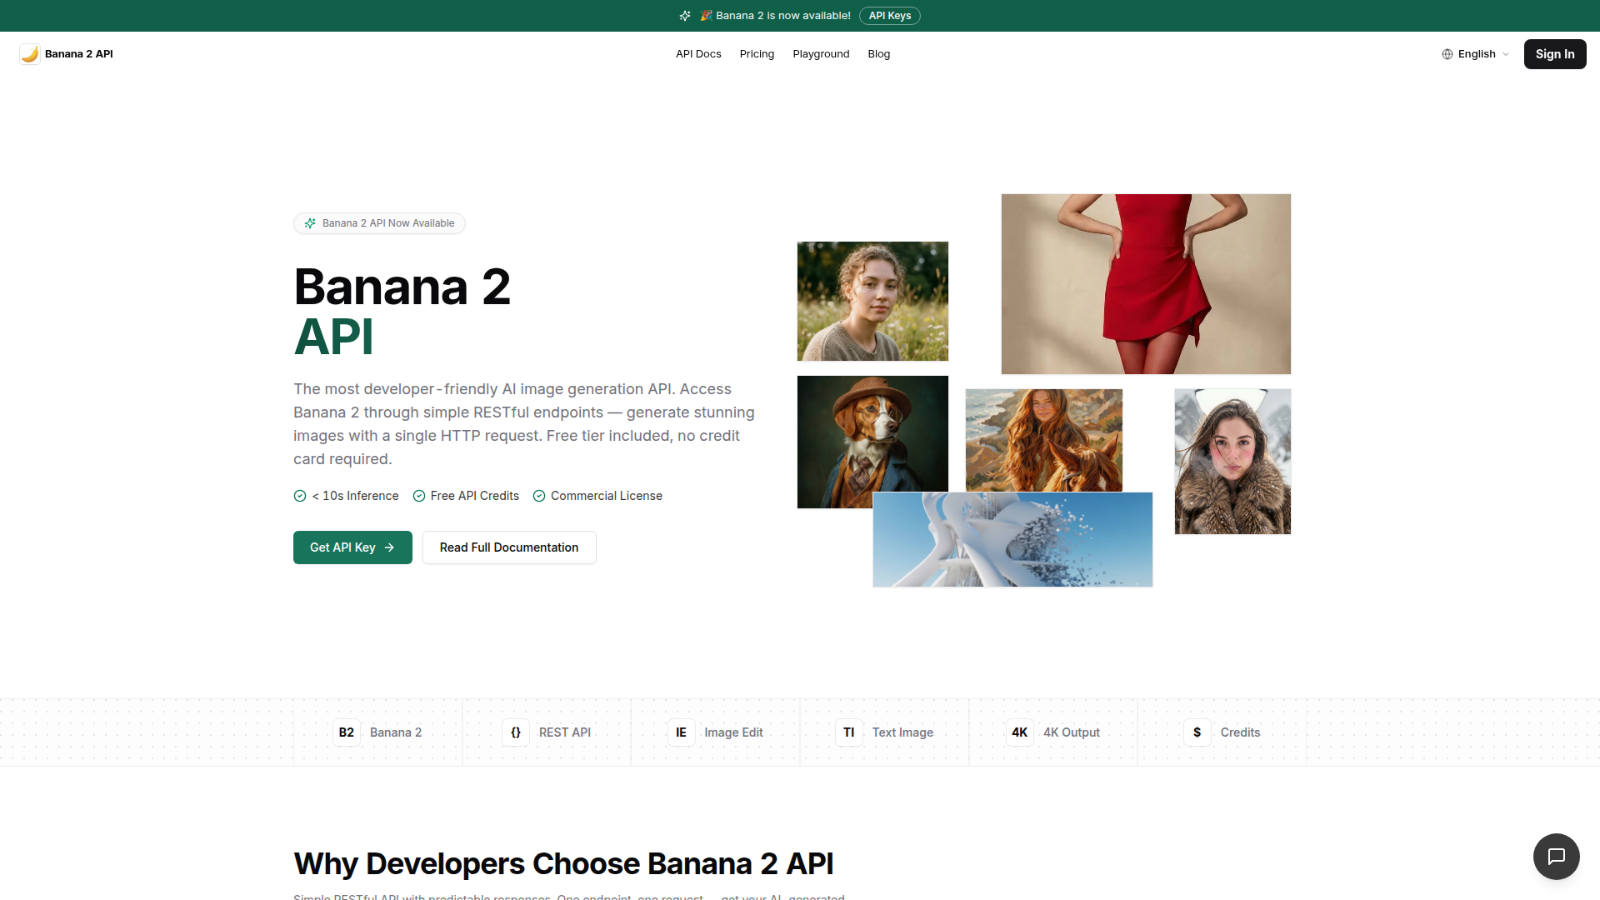Image resolution: width=1600 pixels, height=900 pixels.
Task: Click the party popper emoji in the banner
Action: point(706,16)
